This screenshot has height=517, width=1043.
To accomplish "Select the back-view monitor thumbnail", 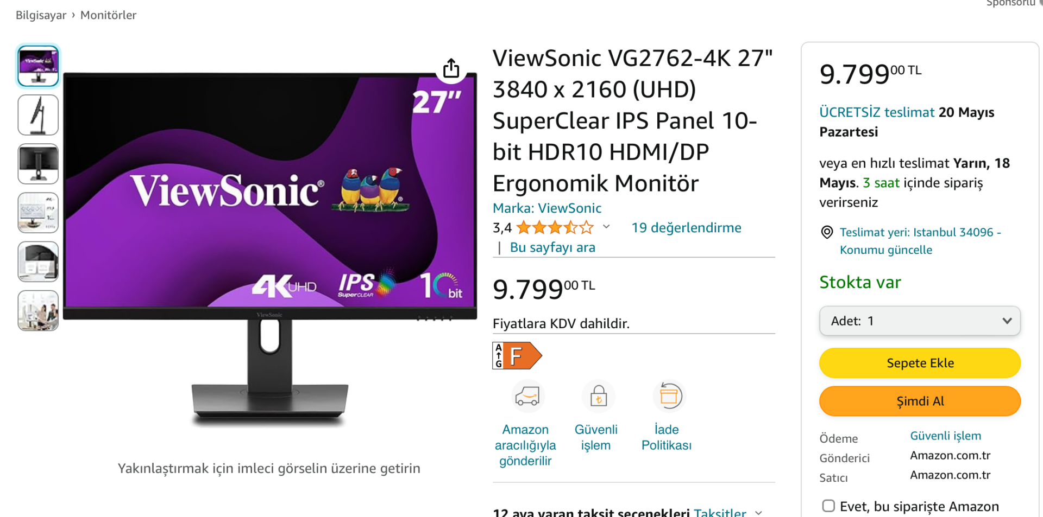I will tap(38, 164).
